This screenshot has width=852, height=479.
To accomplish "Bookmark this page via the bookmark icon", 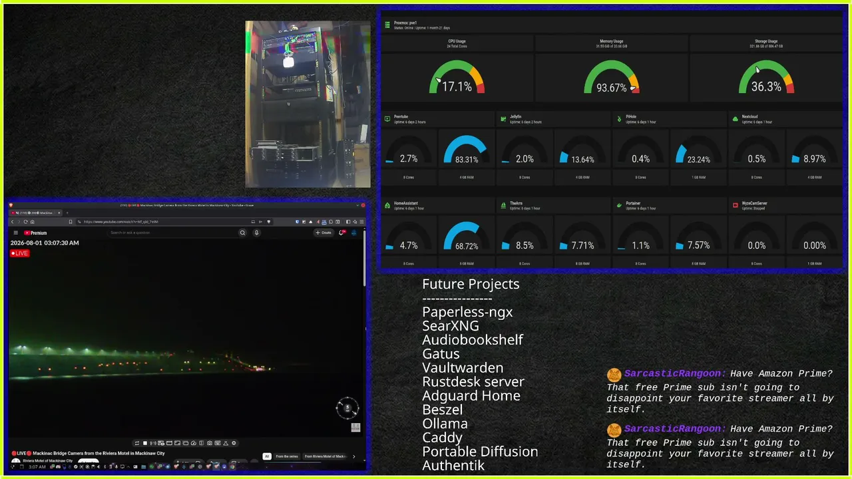I will click(x=70, y=222).
